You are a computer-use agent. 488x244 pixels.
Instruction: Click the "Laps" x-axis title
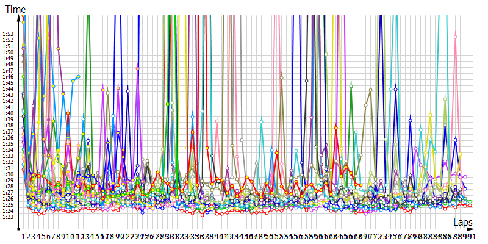pyautogui.click(x=464, y=223)
